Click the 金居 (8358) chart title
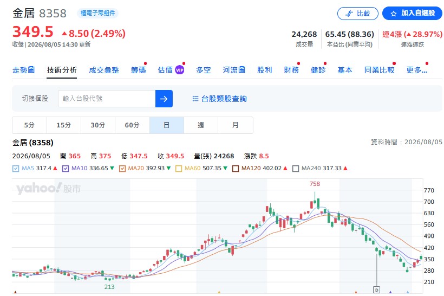The width and height of the screenshot is (444, 296). point(33,143)
